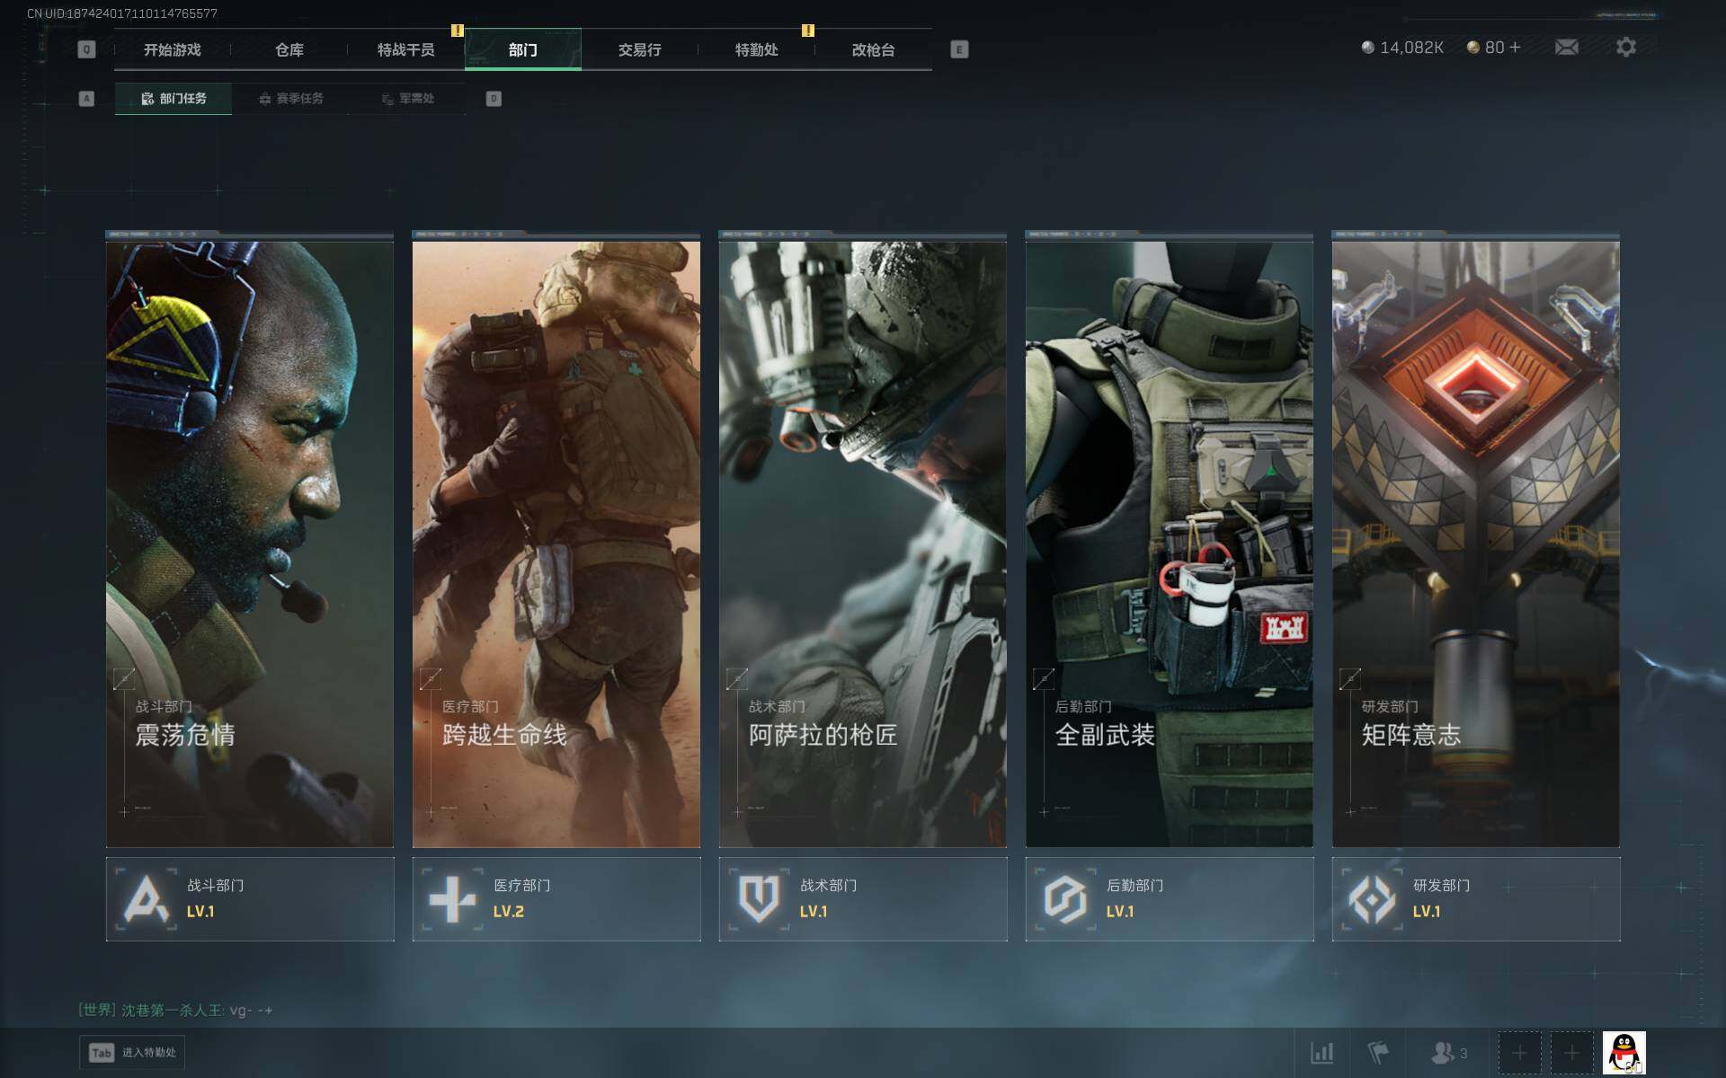Click the 研发部门 diamond icon
Screen dimensions: 1726x1078
1372,898
